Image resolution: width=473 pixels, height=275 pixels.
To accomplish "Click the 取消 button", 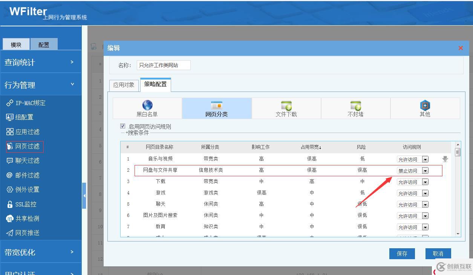I will 438,254.
